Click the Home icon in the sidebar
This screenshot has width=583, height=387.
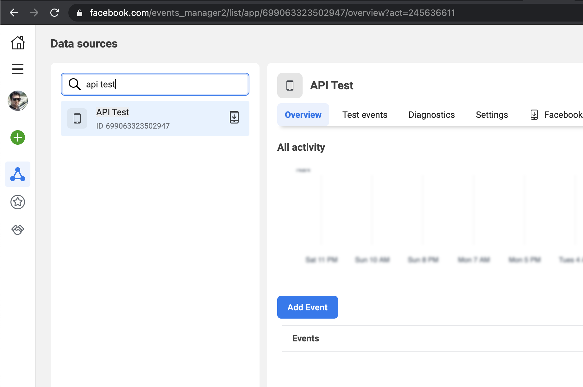click(18, 43)
